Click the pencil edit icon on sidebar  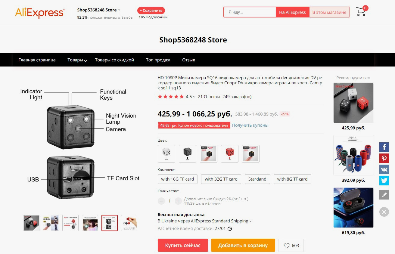[x=384, y=195]
